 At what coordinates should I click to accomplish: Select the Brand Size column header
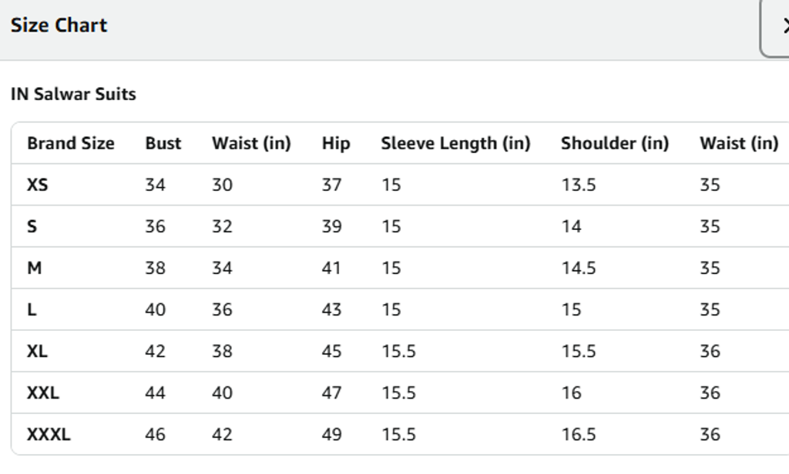(x=70, y=143)
